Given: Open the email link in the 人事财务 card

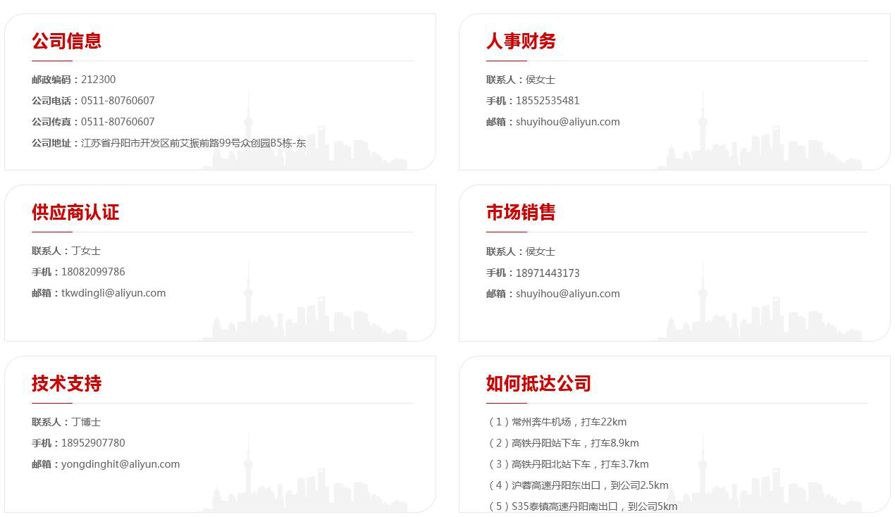Looking at the screenshot, I should [x=567, y=122].
